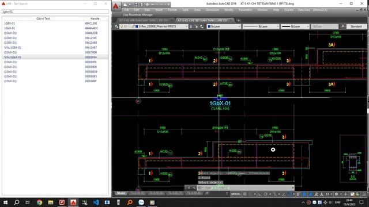
Task: Open the linetype ByLayer dropdown
Action: (x=261, y=26)
